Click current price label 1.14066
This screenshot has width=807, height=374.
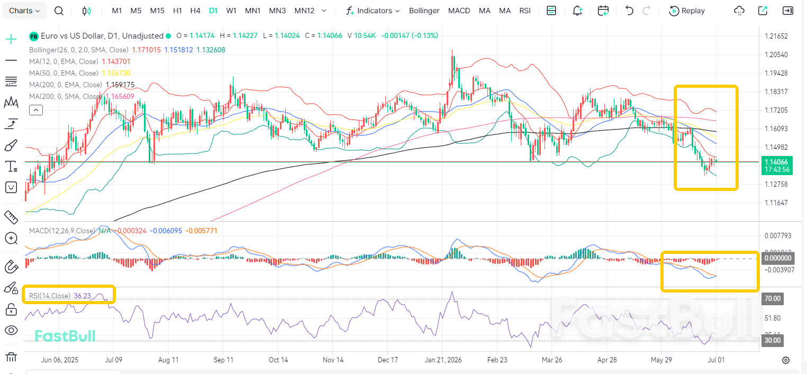pyautogui.click(x=776, y=161)
